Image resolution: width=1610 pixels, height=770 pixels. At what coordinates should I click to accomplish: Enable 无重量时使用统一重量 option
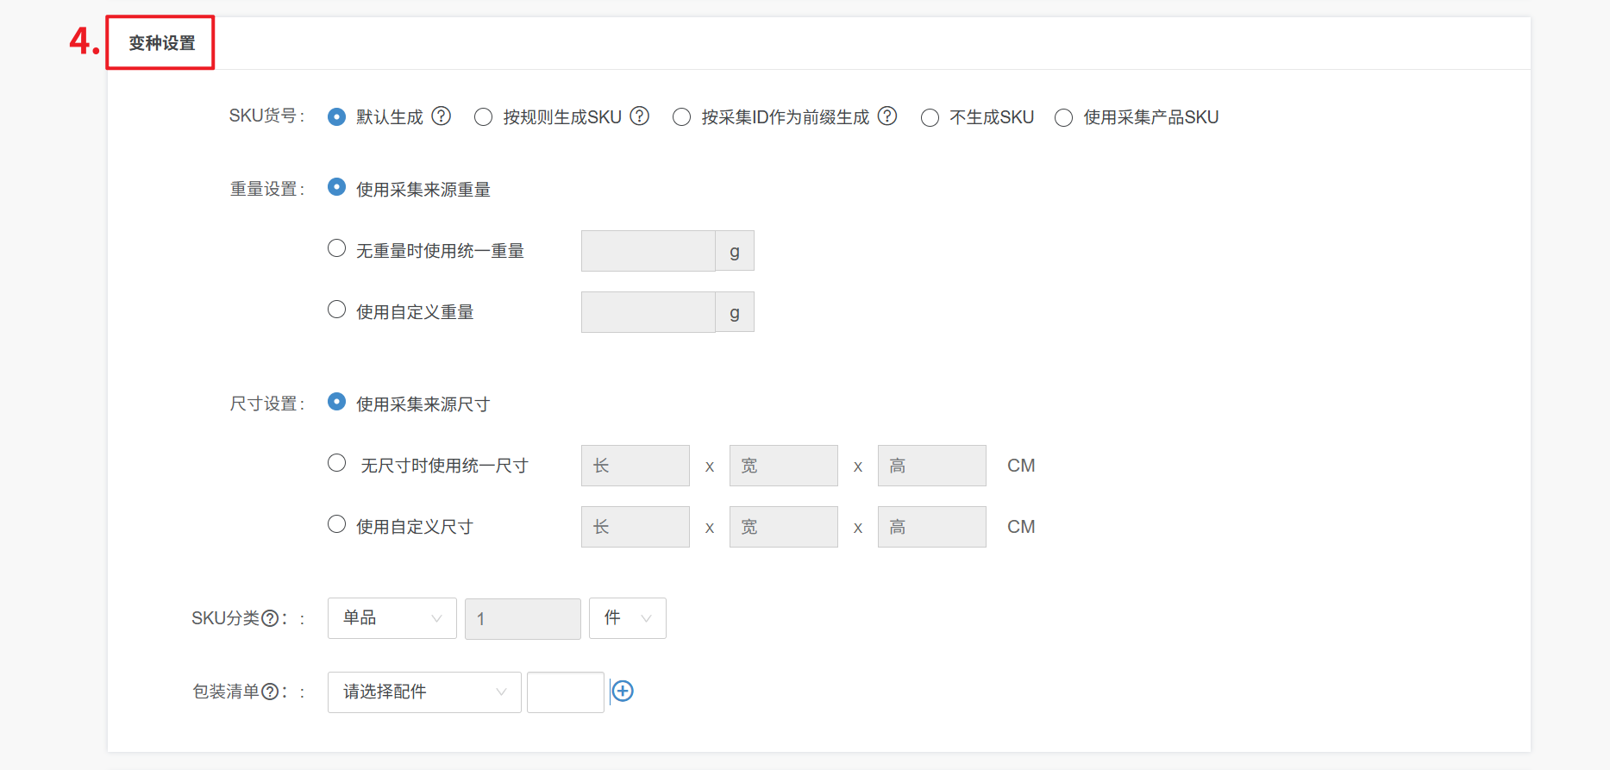(x=337, y=248)
